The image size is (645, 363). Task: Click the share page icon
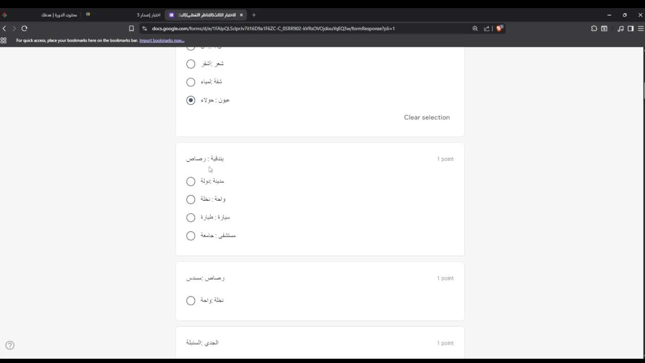487,29
